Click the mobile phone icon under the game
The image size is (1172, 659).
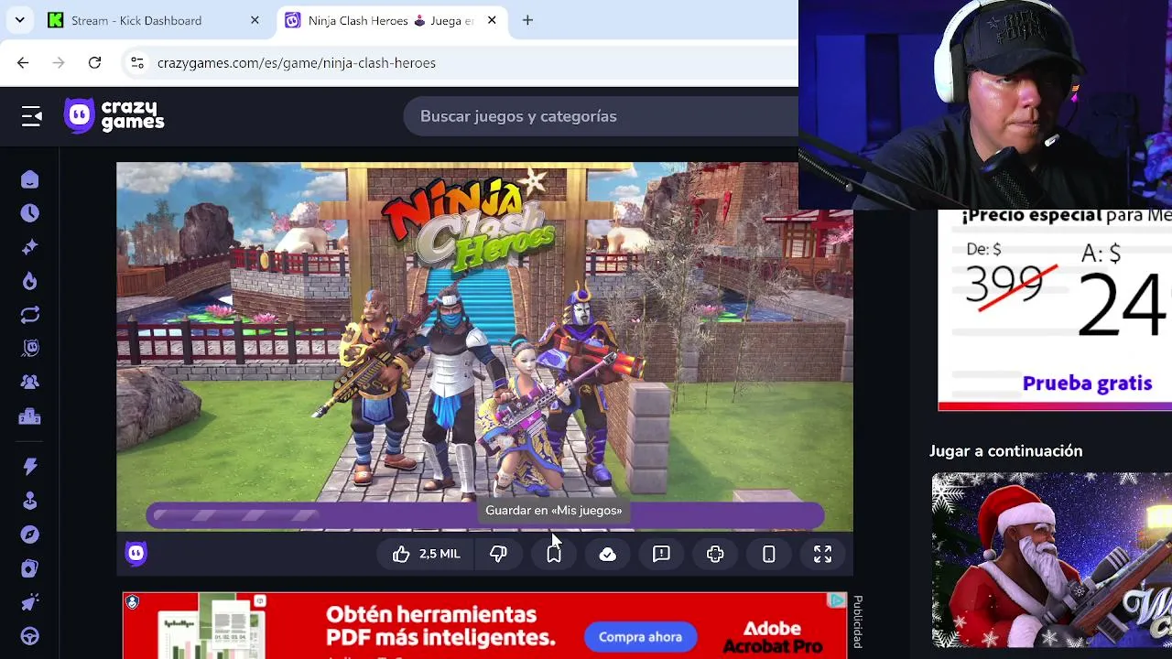pos(769,554)
